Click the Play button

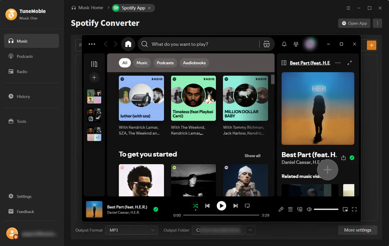click(221, 206)
